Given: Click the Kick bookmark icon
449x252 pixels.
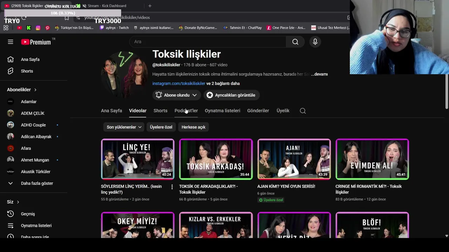Looking at the screenshot, I should [x=28, y=28].
